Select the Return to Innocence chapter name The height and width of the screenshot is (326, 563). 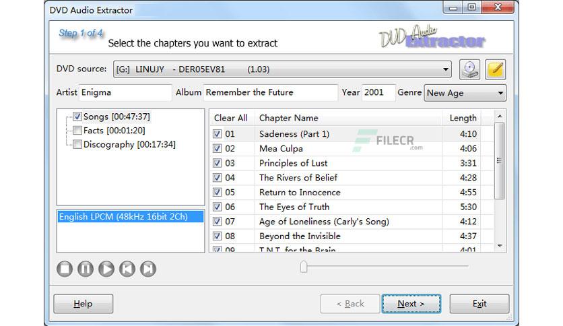click(300, 192)
